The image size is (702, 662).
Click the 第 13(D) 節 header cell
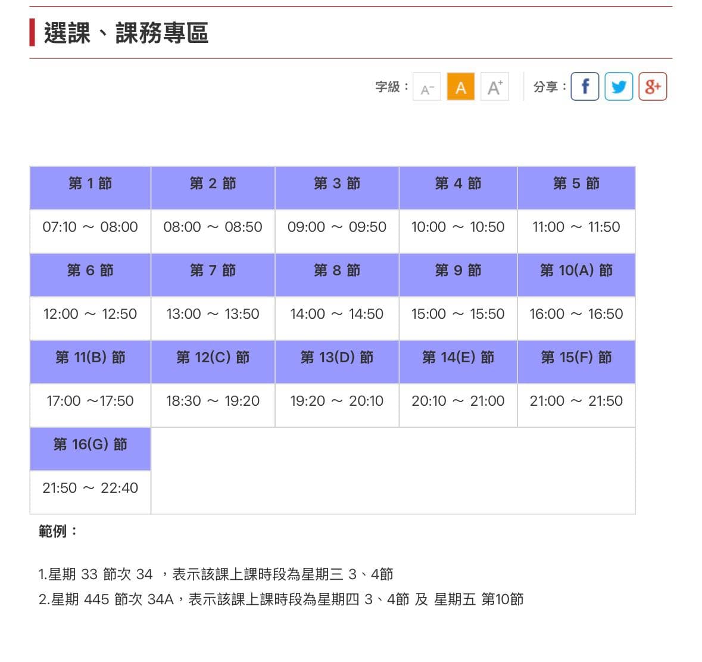337,362
